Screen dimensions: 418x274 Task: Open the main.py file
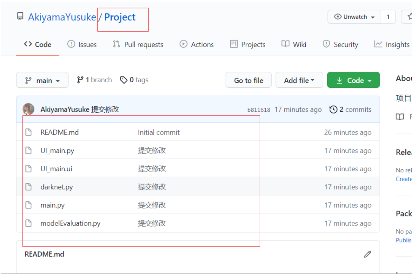53,205
